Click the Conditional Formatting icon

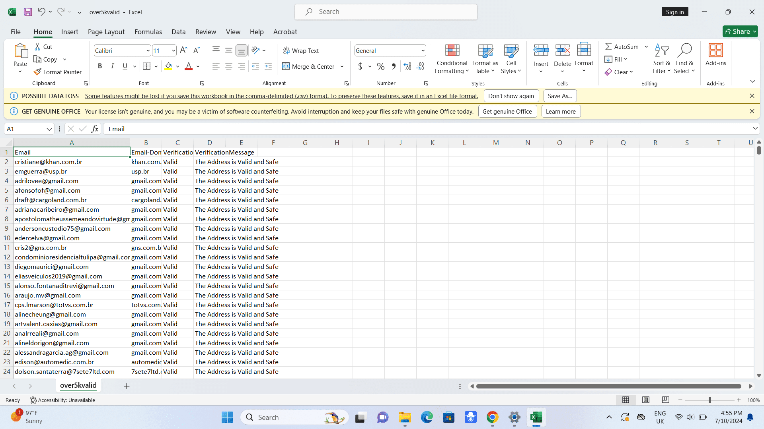pyautogui.click(x=452, y=50)
